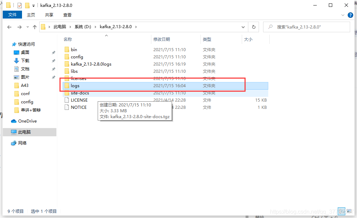Click 此电脑 breadcrumb in address bar
This screenshot has height=218, width=357.
point(60,27)
